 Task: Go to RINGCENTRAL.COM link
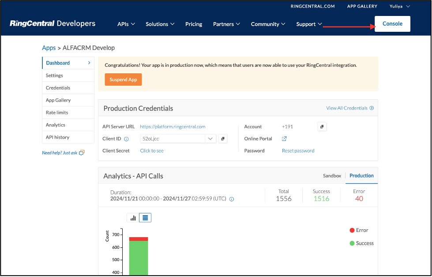coord(313,6)
